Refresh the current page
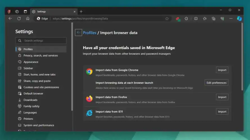The width and height of the screenshot is (250, 140). click(x=19, y=18)
